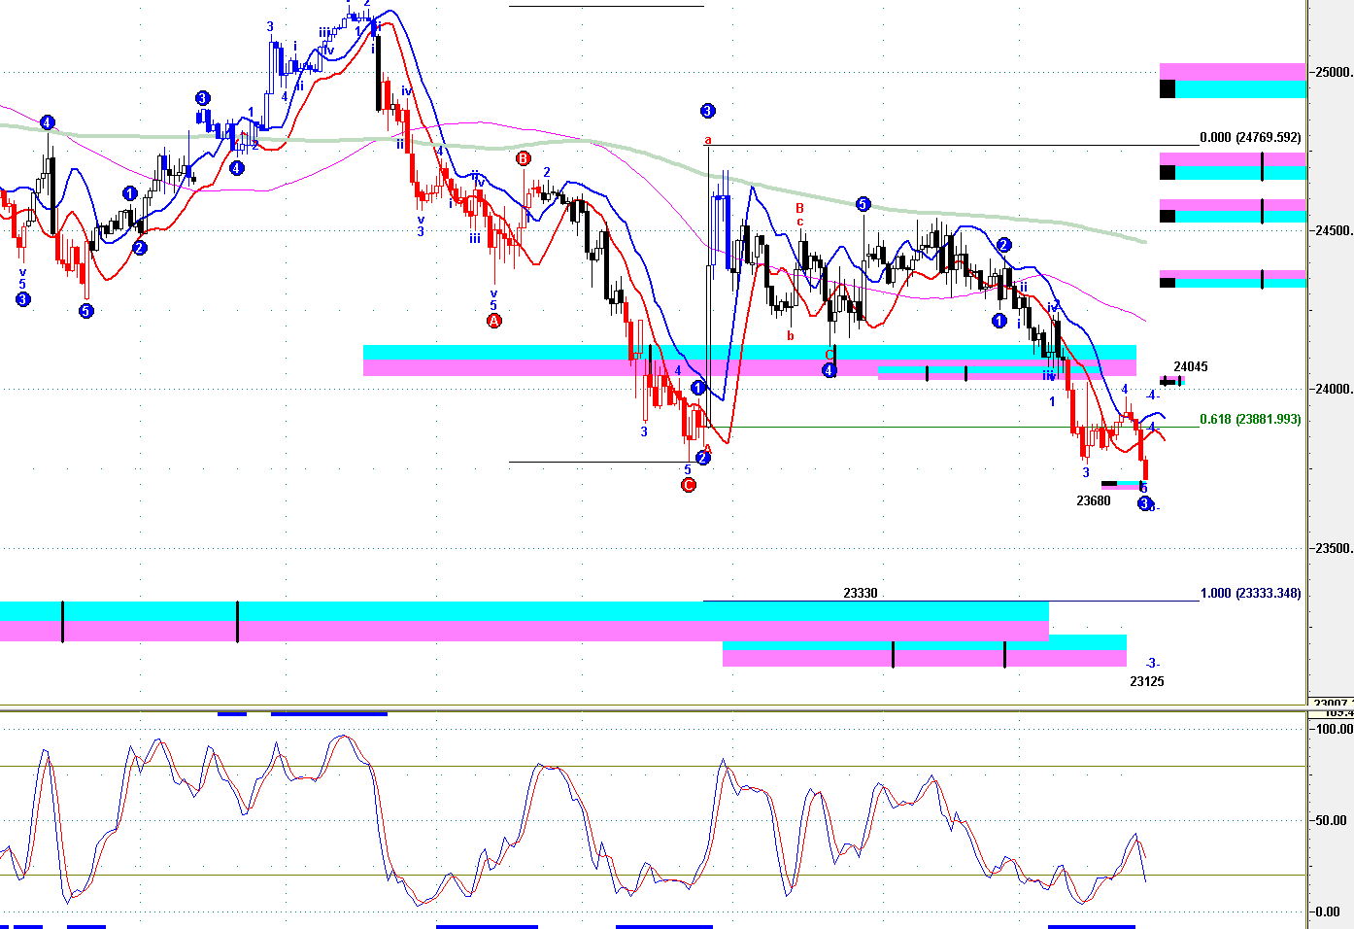Select the red circled B wave marker

(524, 158)
